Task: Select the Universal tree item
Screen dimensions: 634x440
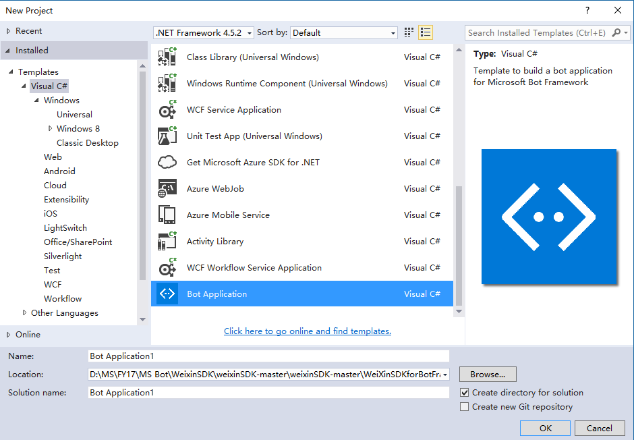Action: click(x=74, y=115)
